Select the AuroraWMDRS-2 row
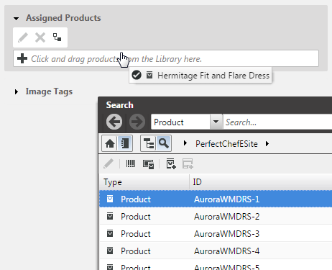Screen dimensions: 332x270 click(x=216, y=216)
